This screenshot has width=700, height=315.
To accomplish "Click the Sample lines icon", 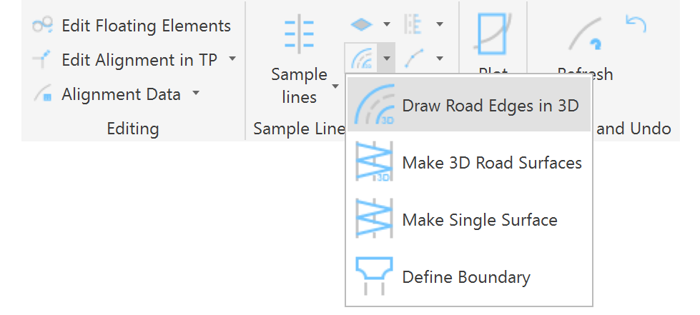I will click(x=299, y=33).
